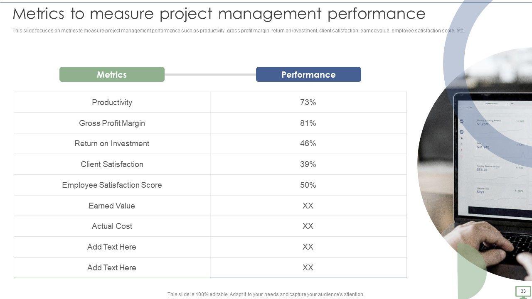Click the Productivity metric cell
Image resolution: width=532 pixels, height=299 pixels.
pos(112,103)
